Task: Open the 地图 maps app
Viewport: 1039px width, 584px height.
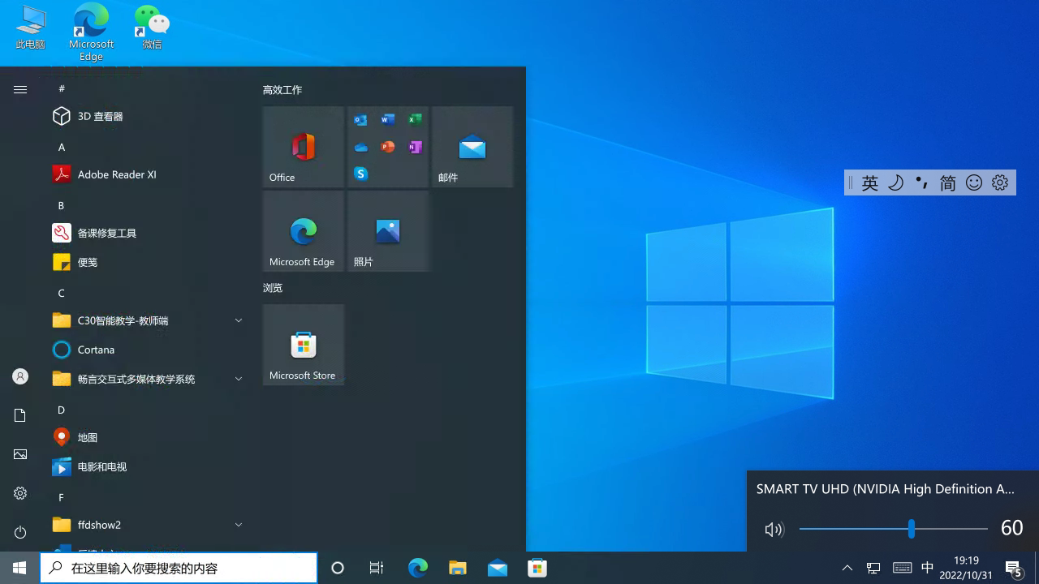Action: click(x=146, y=437)
